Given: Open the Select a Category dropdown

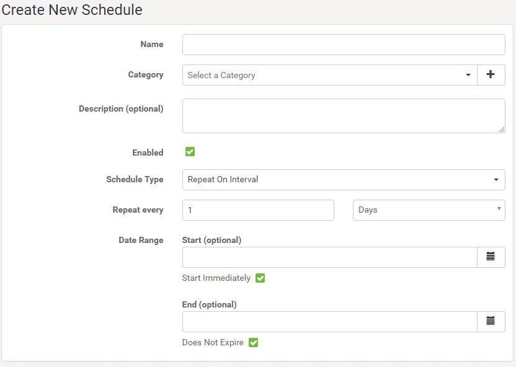Looking at the screenshot, I should pyautogui.click(x=330, y=75).
